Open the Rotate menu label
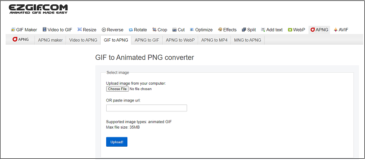366x160 pixels. (x=140, y=30)
